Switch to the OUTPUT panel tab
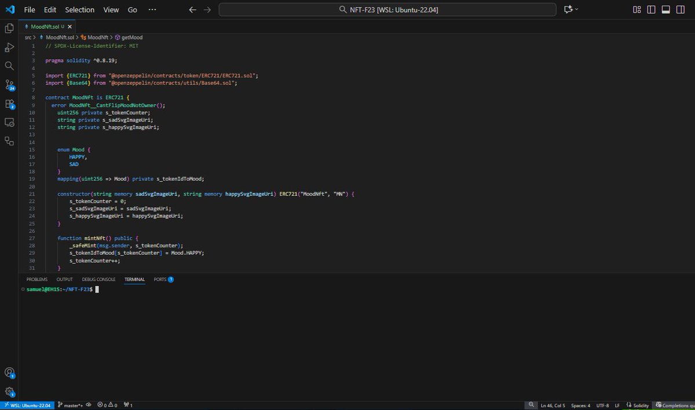The image size is (695, 410). [x=64, y=279]
